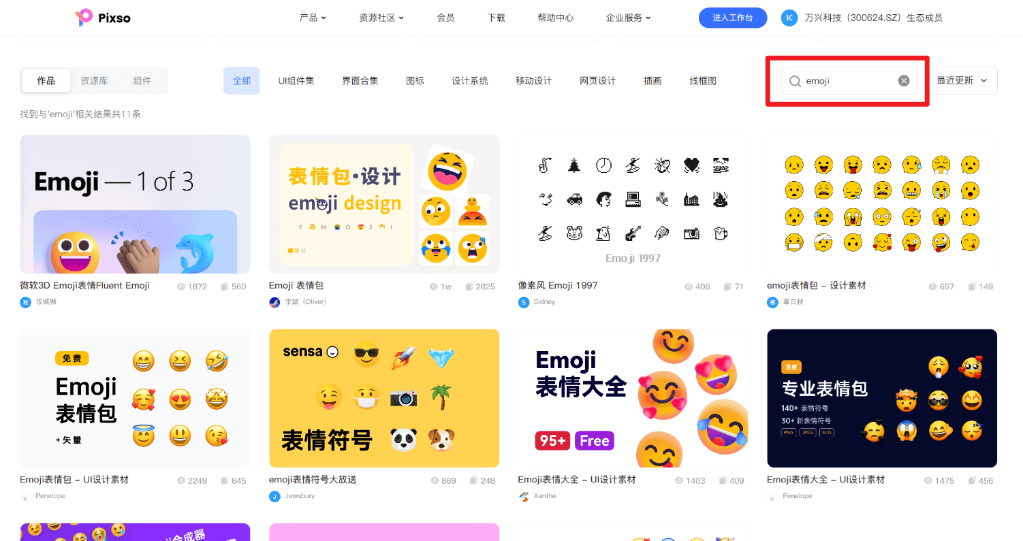
Task: Switch to the 组件 tab
Action: tap(142, 80)
